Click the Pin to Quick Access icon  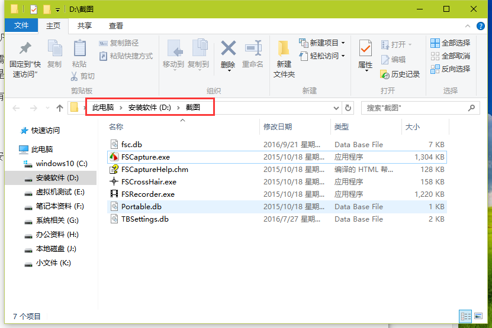pos(25,48)
